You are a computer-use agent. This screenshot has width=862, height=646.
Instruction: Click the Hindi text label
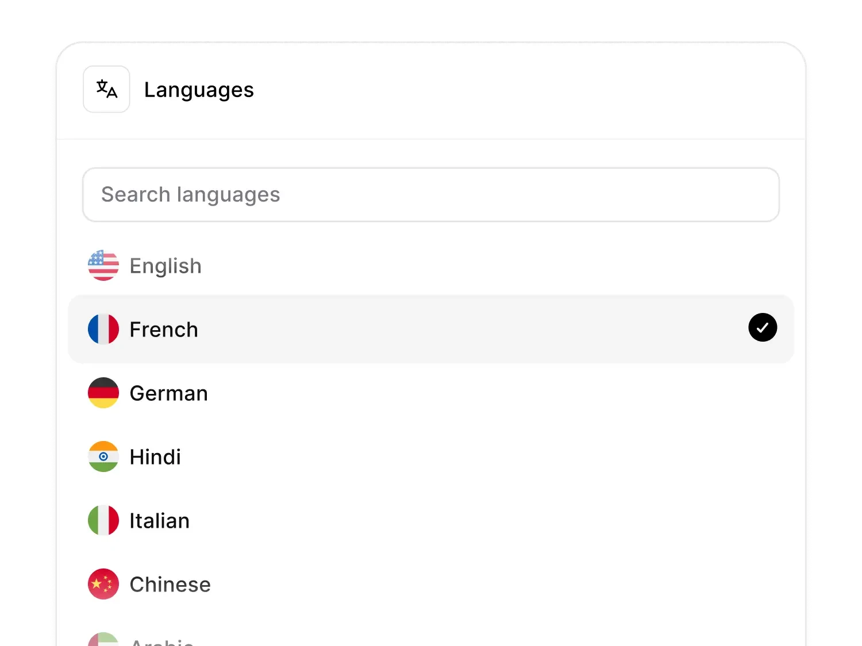pyautogui.click(x=155, y=457)
